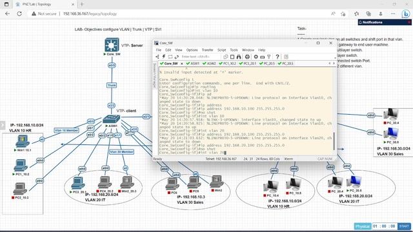413x232 pixels.
Task: Go back in the browser
Action: pos(7,14)
